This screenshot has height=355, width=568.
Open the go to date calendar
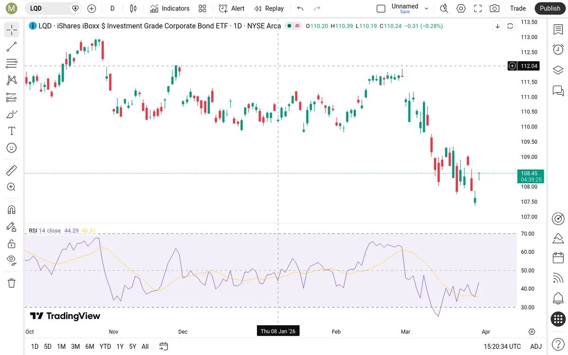pos(164,346)
